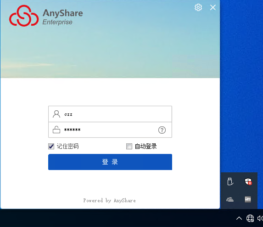Uncheck the 记住密码 checkbox
The image size is (263, 227).
[51, 146]
